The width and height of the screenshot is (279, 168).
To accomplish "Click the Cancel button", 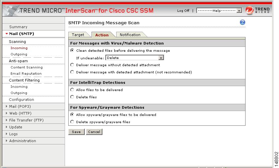I will 94,132.
